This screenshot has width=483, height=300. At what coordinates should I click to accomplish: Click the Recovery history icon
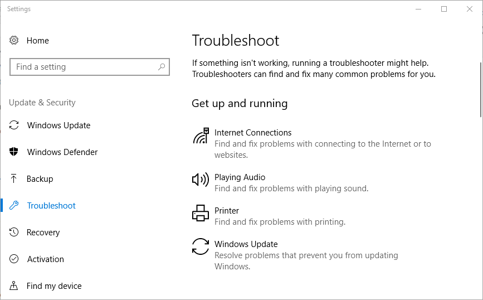coord(14,233)
